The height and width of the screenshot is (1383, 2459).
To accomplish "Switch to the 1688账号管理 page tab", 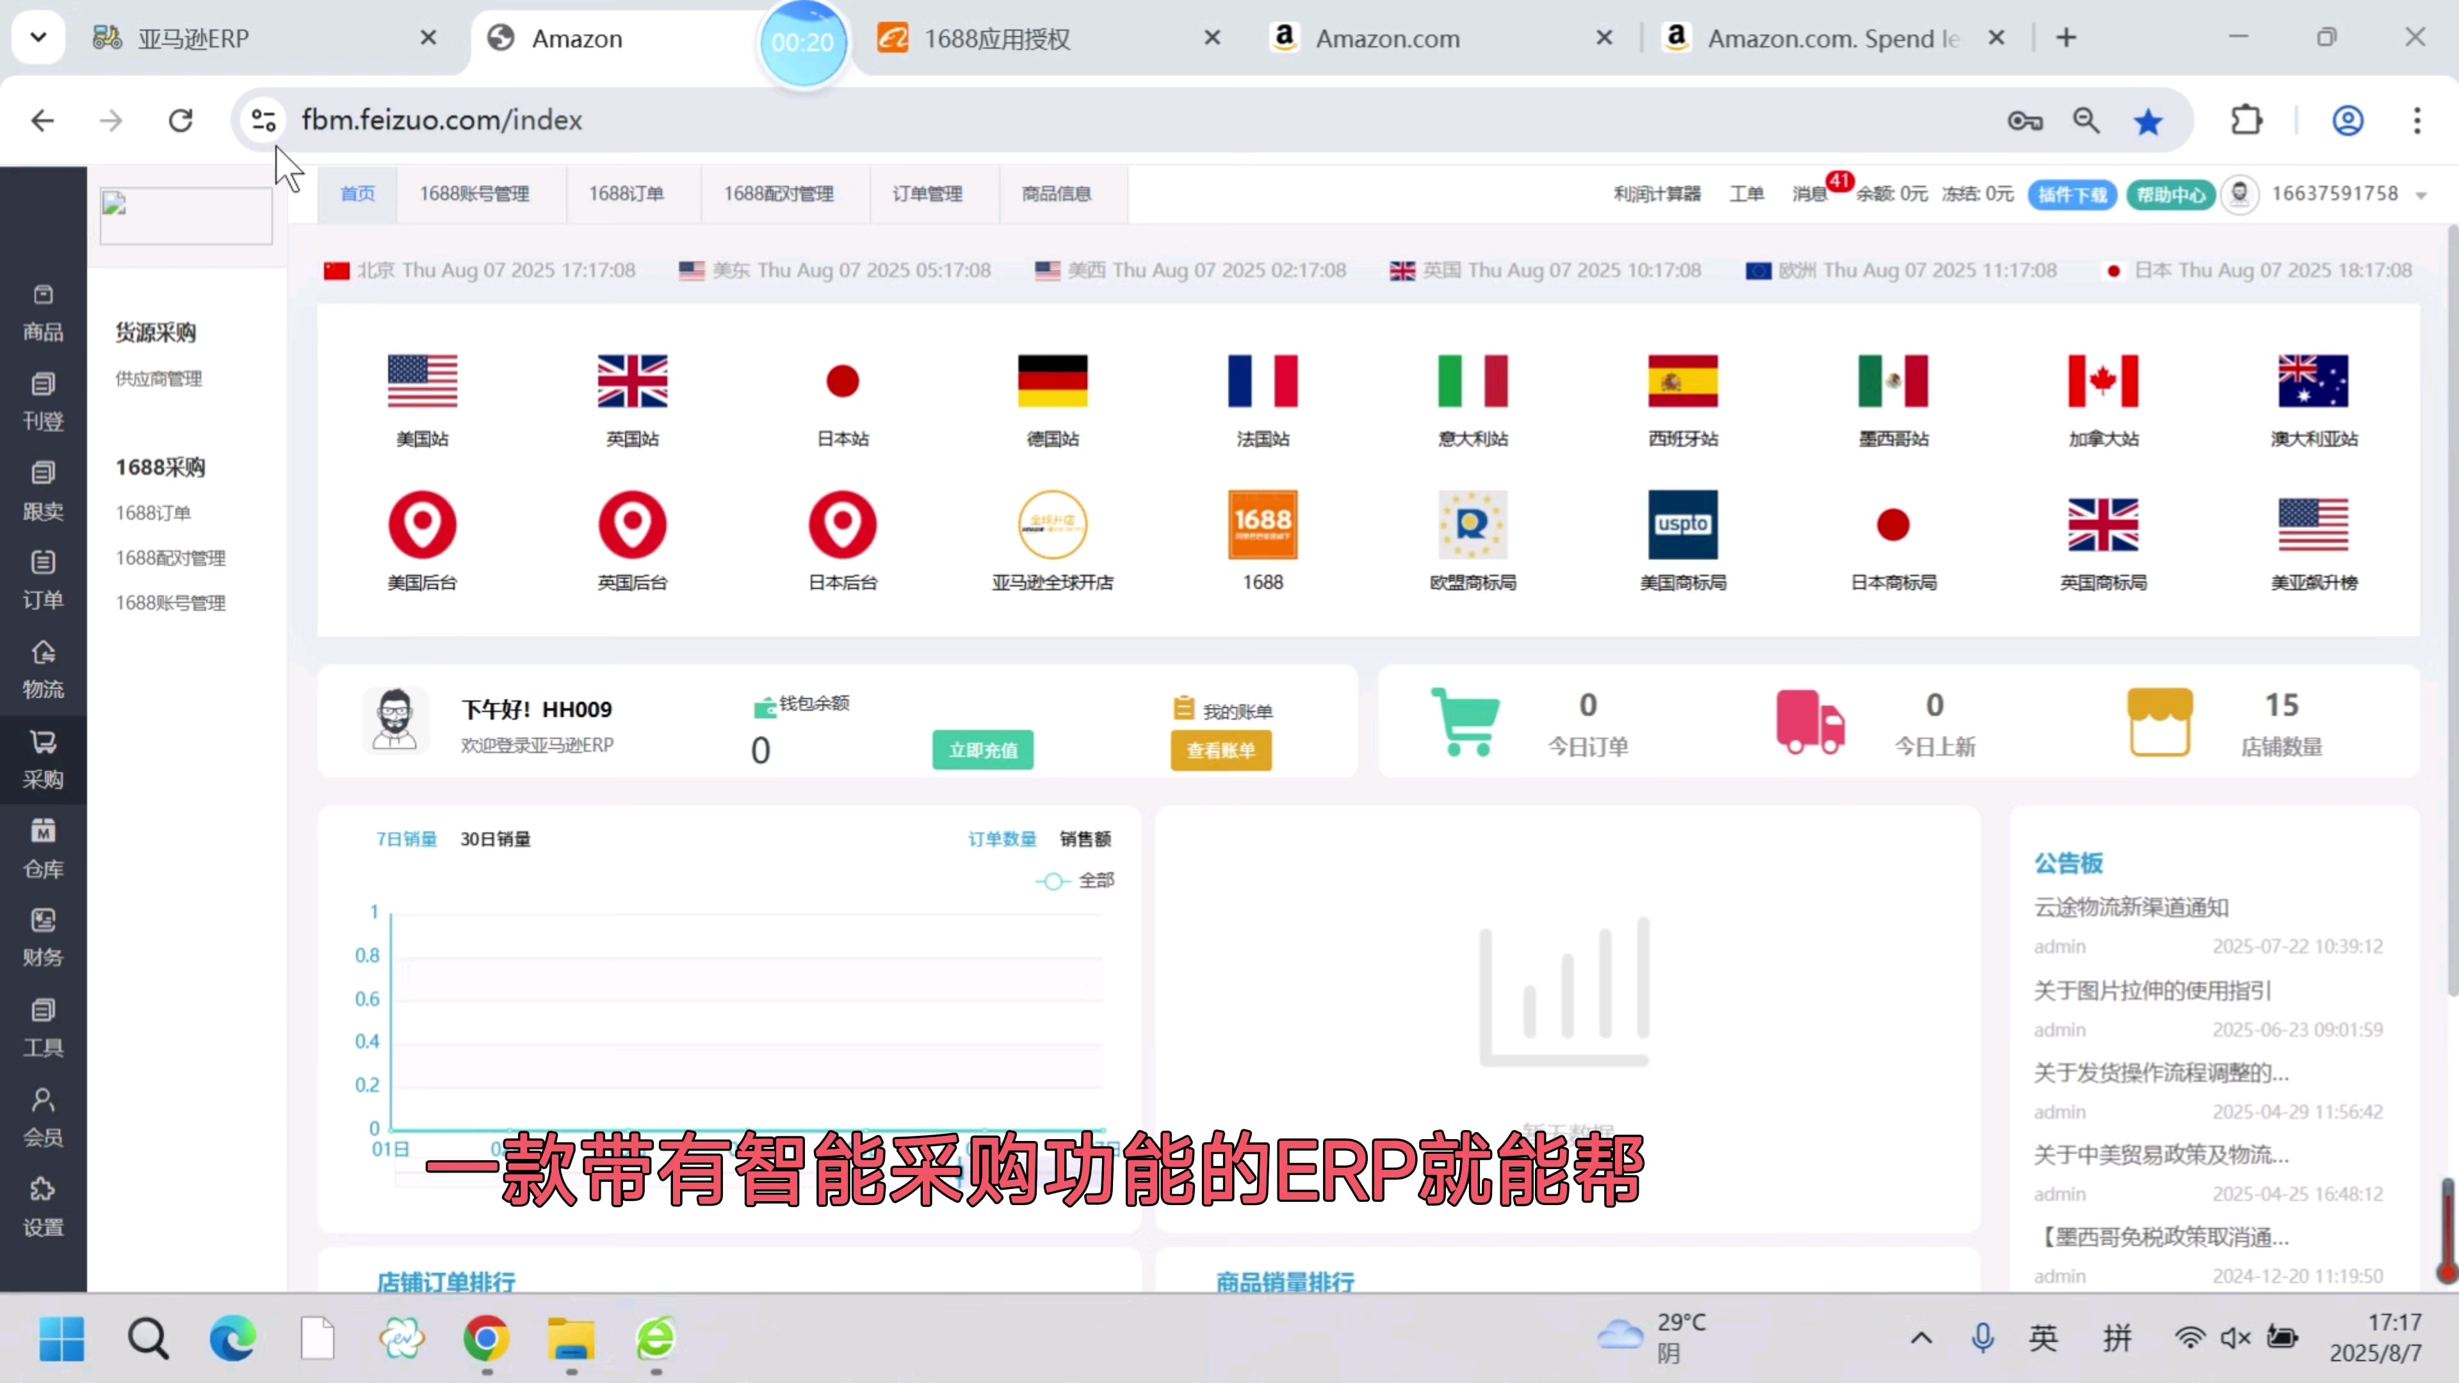I will pyautogui.click(x=475, y=194).
